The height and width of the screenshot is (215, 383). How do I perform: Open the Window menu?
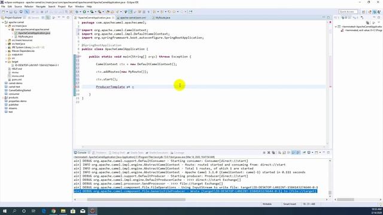pyautogui.click(x=80, y=7)
